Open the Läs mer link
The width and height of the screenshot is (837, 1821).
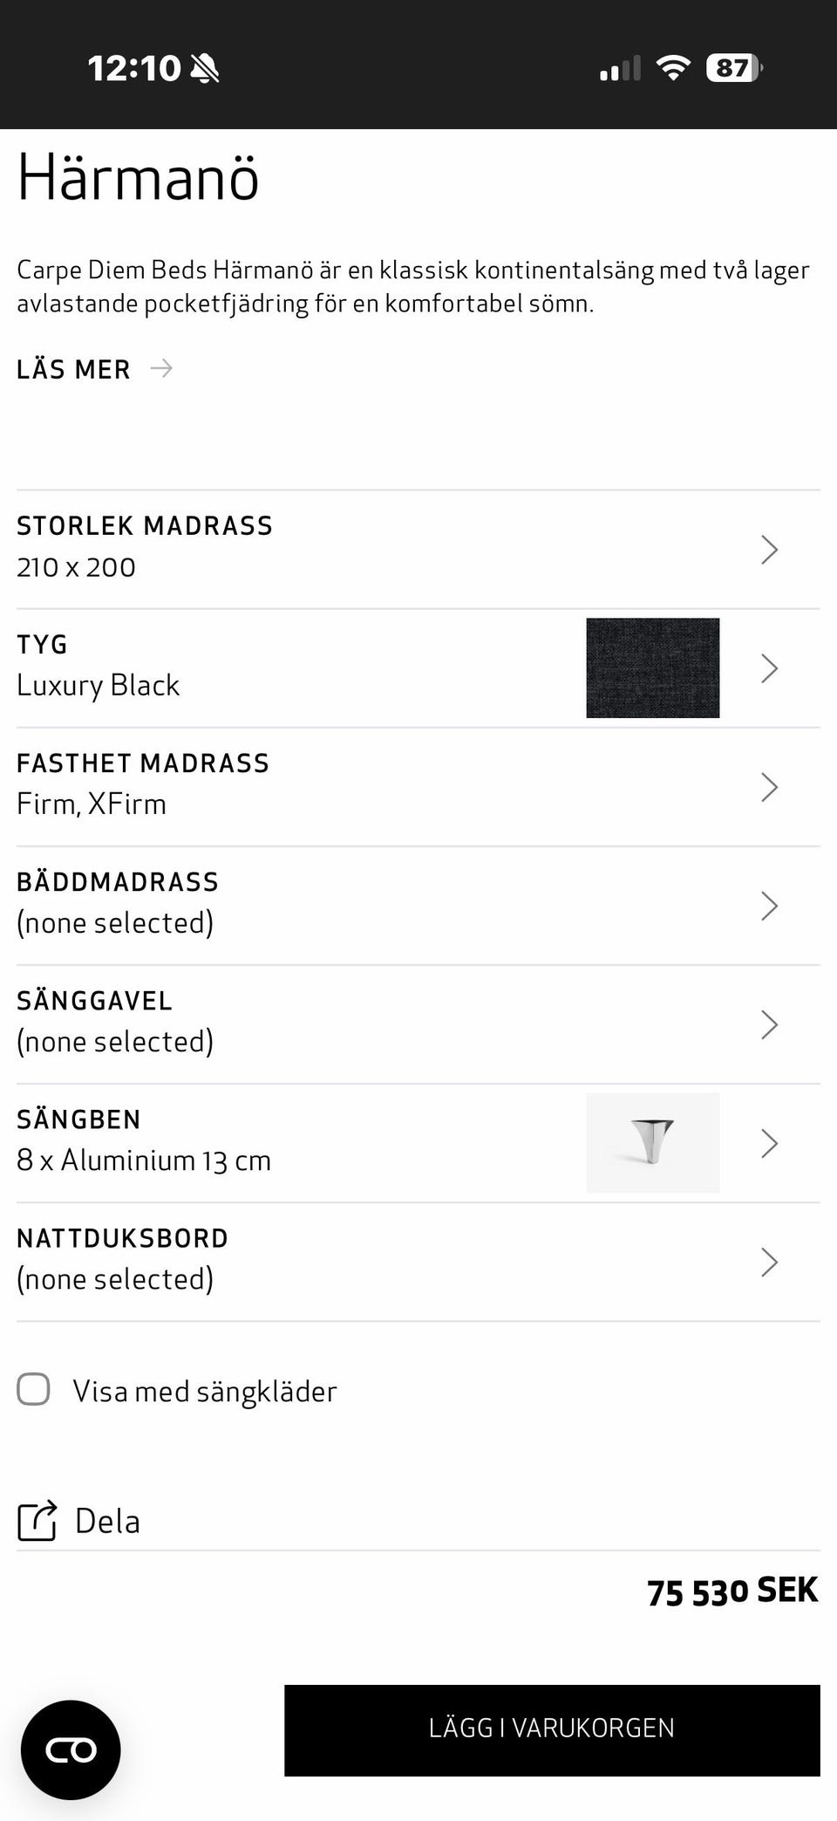click(x=73, y=369)
